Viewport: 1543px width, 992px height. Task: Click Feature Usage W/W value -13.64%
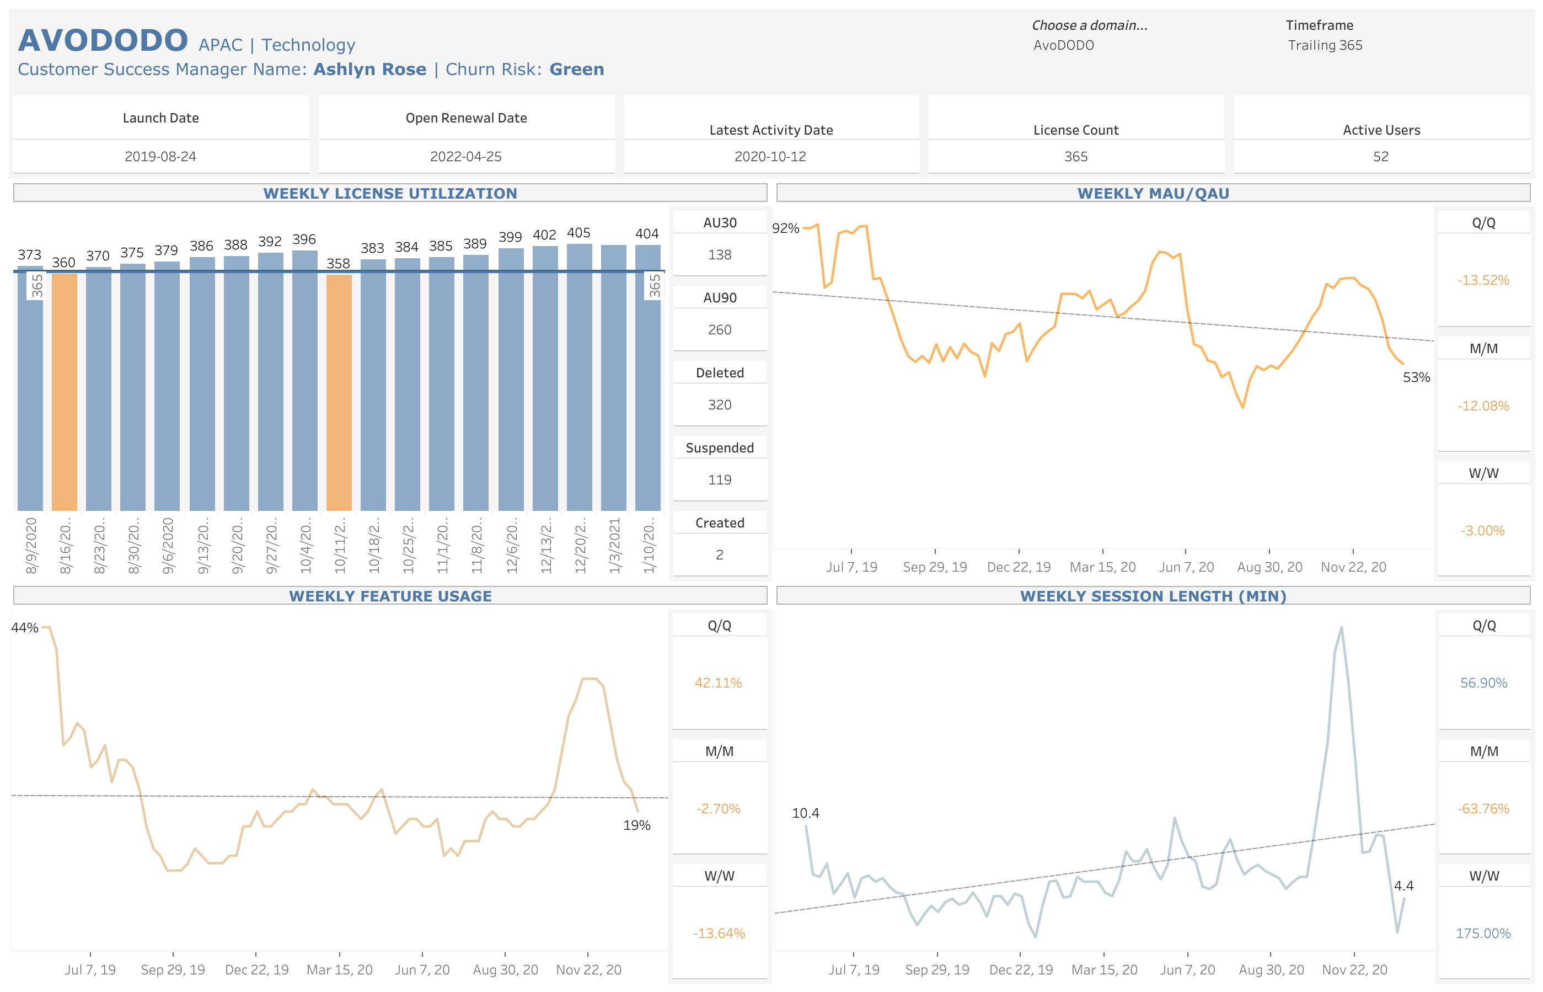[x=719, y=934]
